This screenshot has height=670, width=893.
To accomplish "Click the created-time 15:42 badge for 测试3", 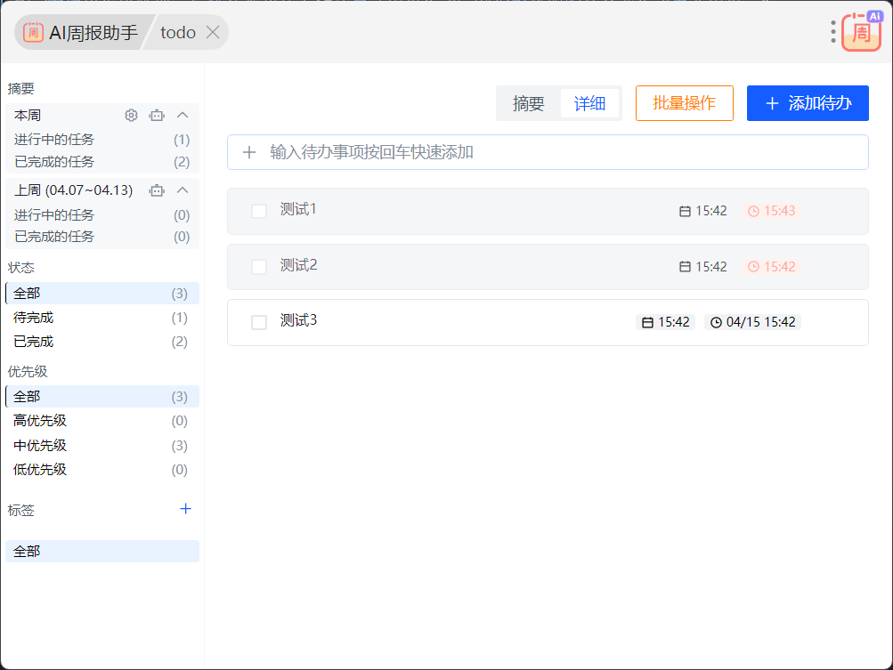I will 666,322.
